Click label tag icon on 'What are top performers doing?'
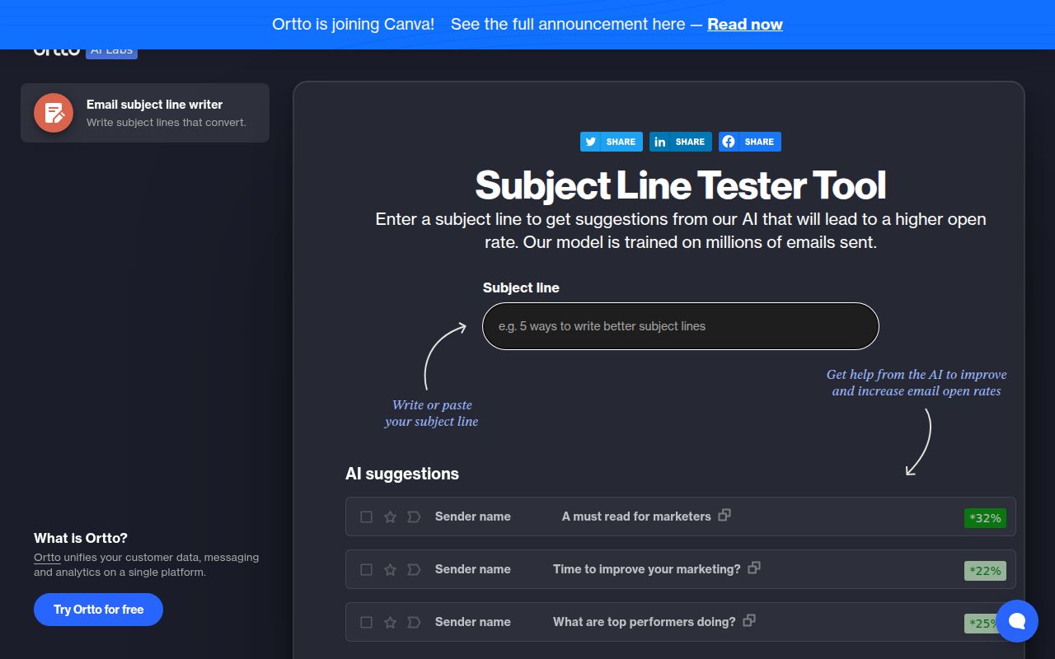This screenshot has width=1055, height=659. (x=415, y=622)
